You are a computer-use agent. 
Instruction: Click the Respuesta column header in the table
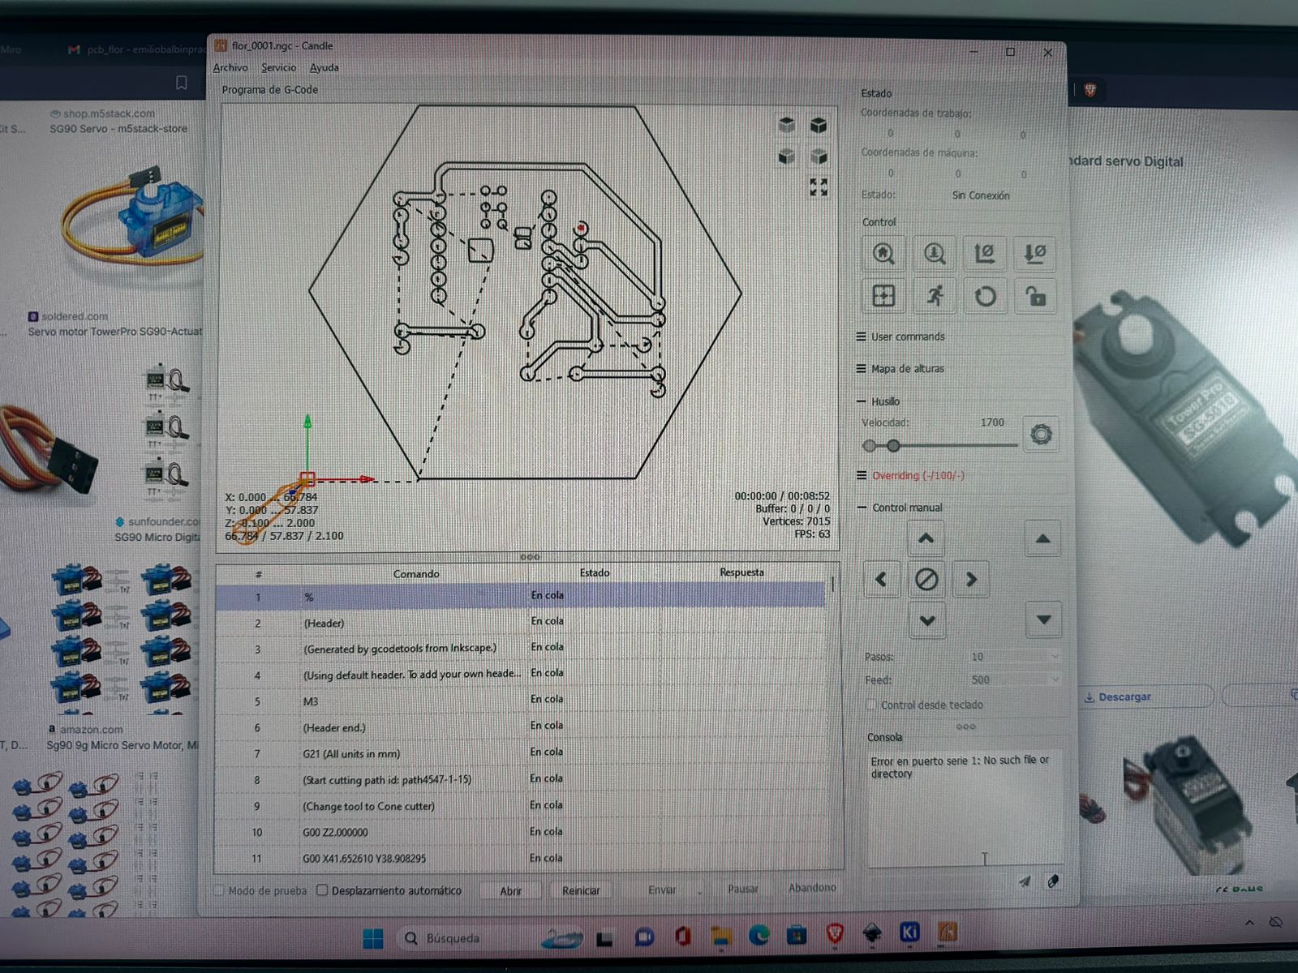[x=741, y=572]
